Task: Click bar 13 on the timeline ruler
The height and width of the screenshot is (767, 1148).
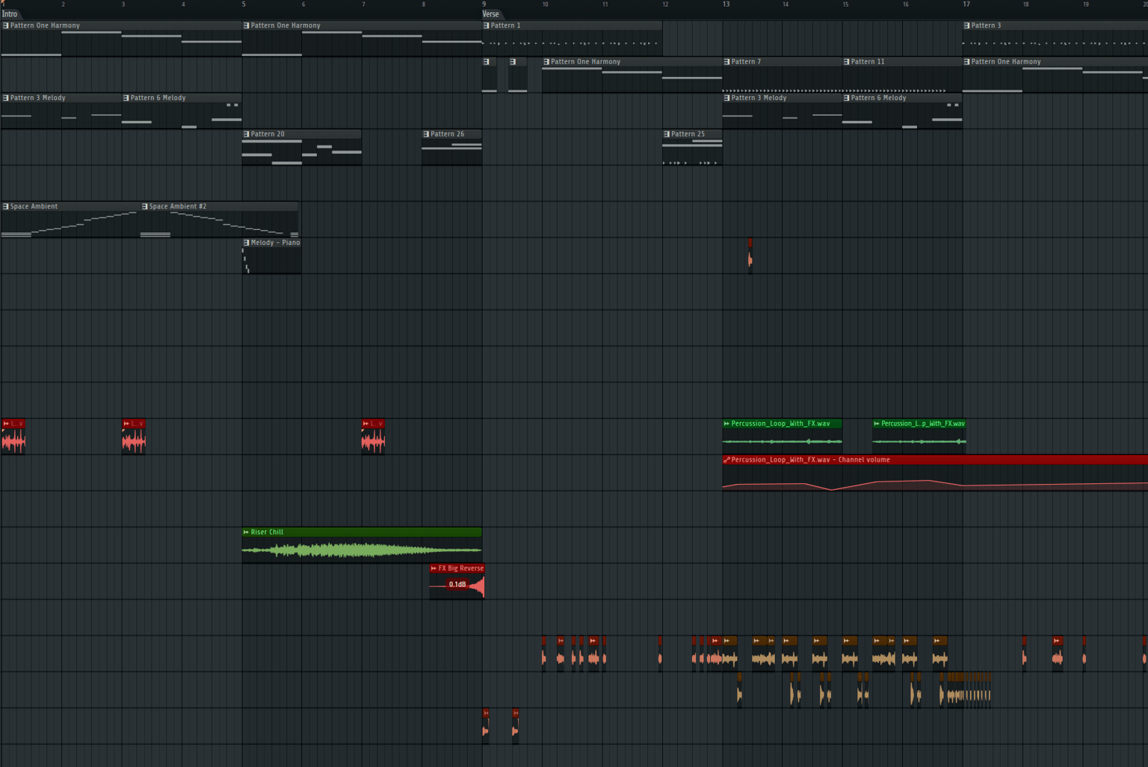Action: [726, 4]
